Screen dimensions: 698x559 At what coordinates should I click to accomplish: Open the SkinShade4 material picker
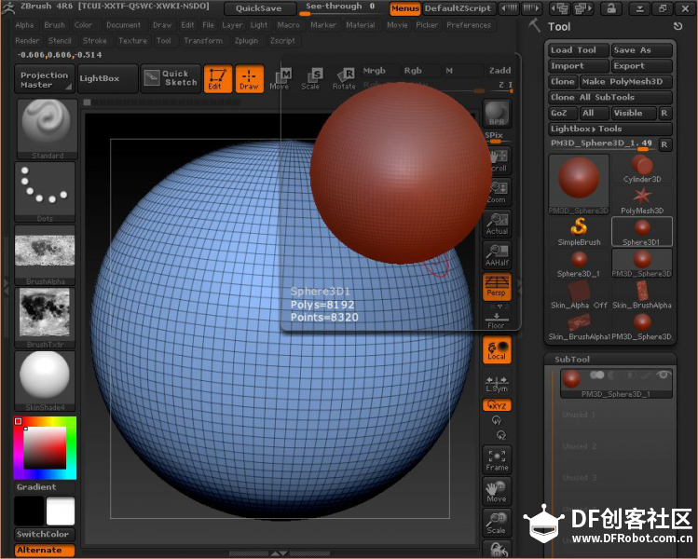click(x=45, y=381)
